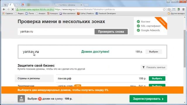The height and width of the screenshot is (105, 187).
Task: Select the Страны и регионы category
Action: tap(34, 78)
